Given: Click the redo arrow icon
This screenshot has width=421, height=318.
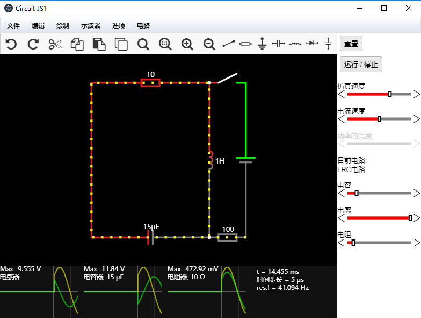Looking at the screenshot, I should [x=33, y=44].
